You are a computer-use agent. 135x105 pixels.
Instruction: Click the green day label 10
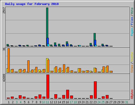pos(44,102)
